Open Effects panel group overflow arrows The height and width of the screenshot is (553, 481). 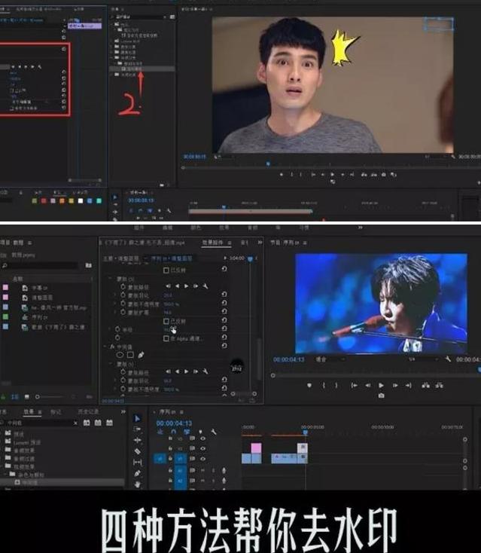click(x=123, y=411)
